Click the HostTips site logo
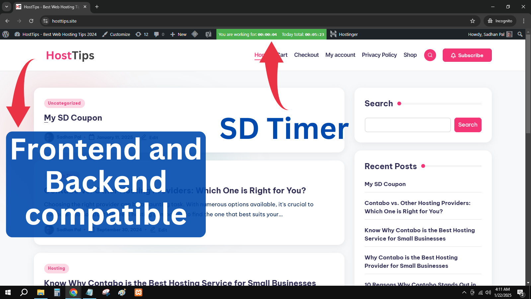The height and width of the screenshot is (299, 531). coord(70,55)
